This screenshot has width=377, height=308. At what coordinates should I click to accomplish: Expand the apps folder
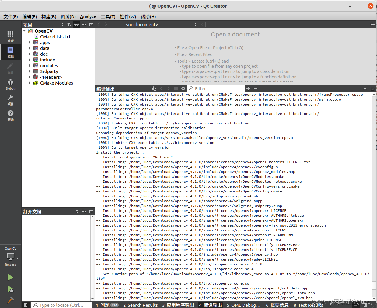click(30, 42)
